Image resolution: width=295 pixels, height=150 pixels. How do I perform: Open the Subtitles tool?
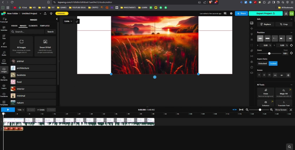[x=4, y=28]
